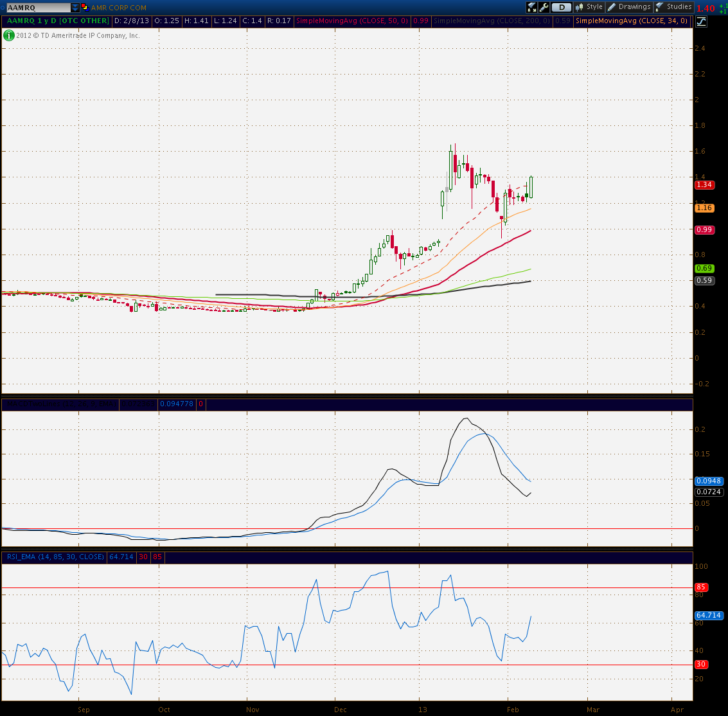Click the AAMRQ 1 y D chart title
Viewport: 728px width, 716px height.
(x=58, y=21)
